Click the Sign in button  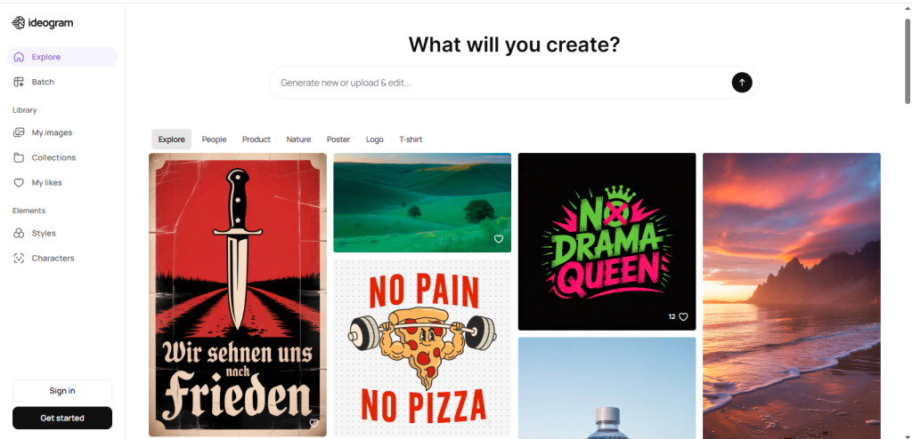[x=62, y=391]
